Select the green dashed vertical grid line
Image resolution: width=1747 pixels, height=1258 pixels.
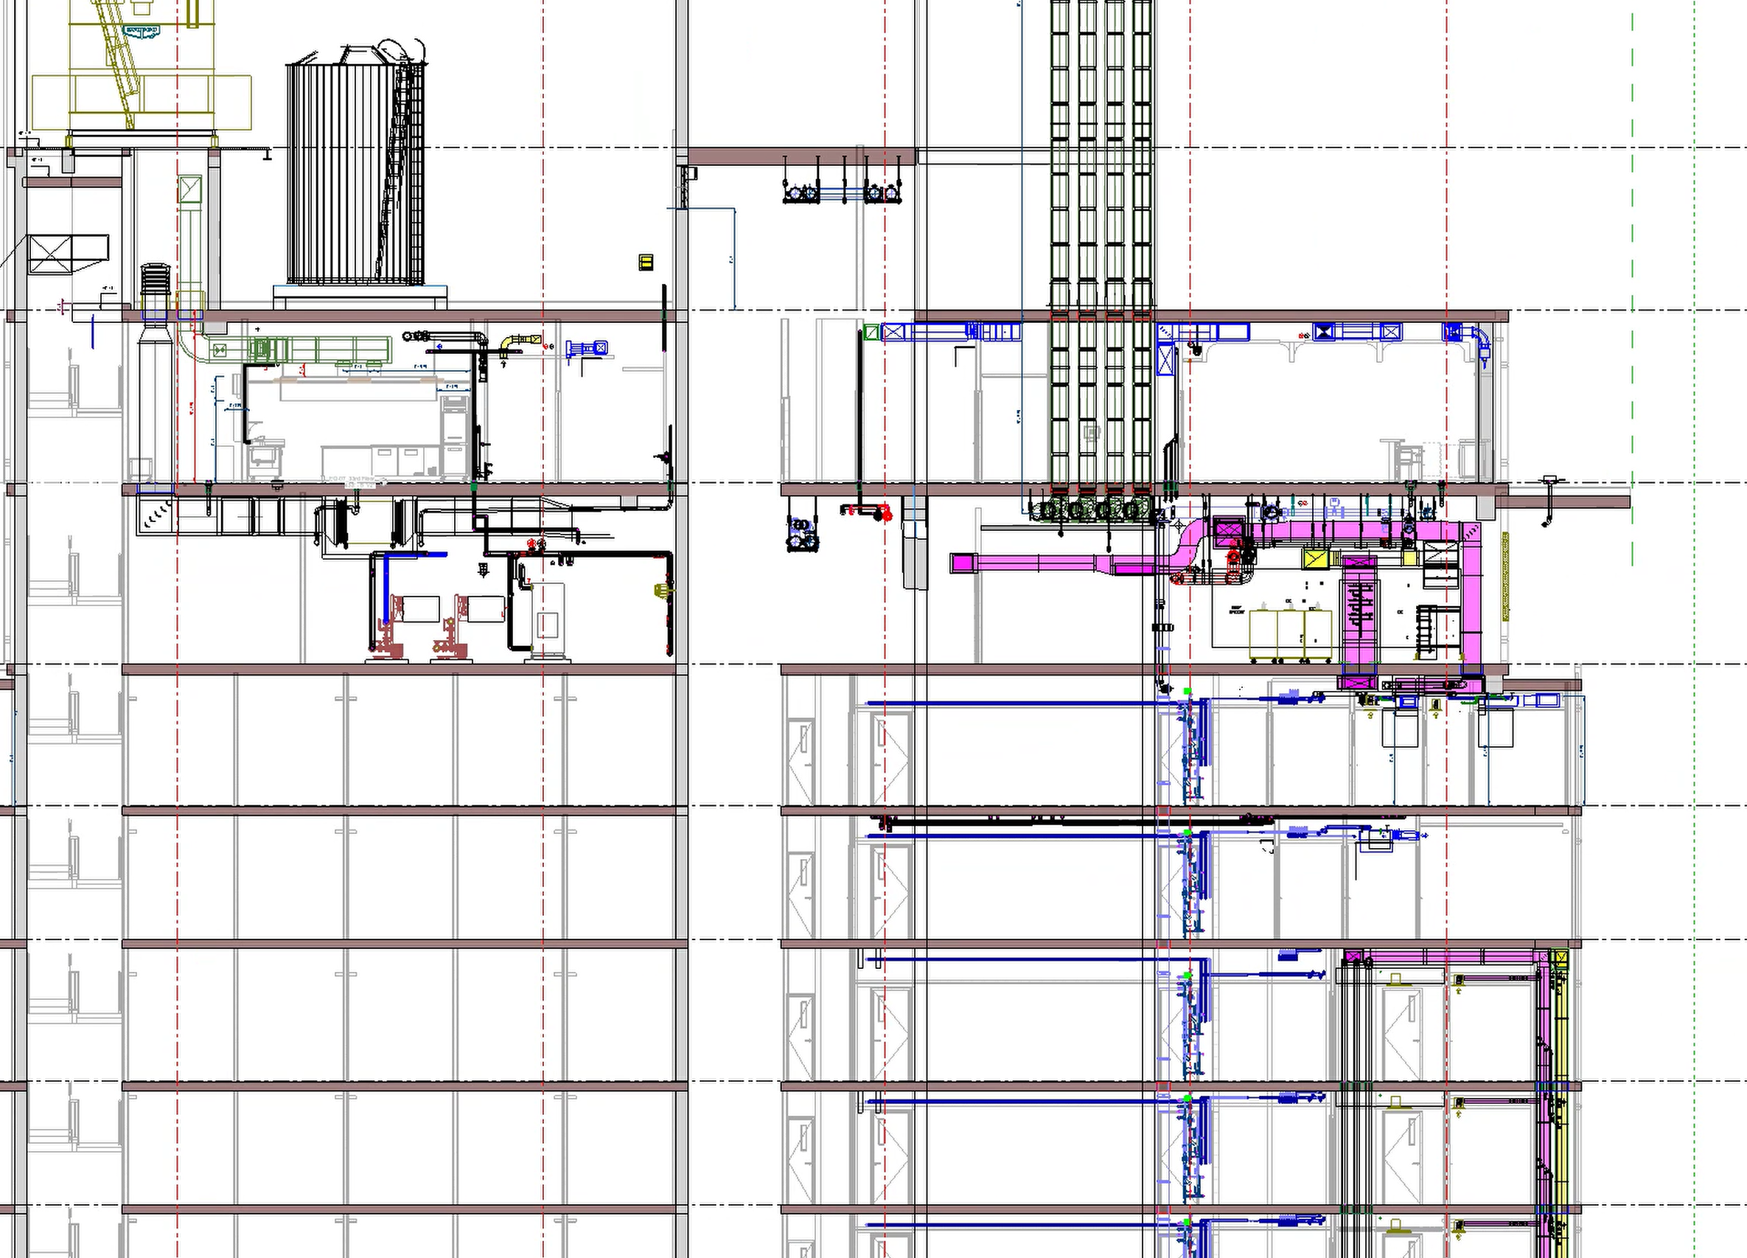point(1632,270)
